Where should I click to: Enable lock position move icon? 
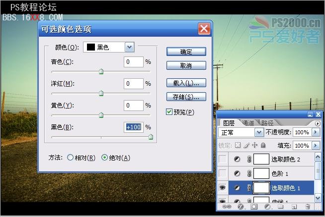pyautogui.click(x=255, y=145)
